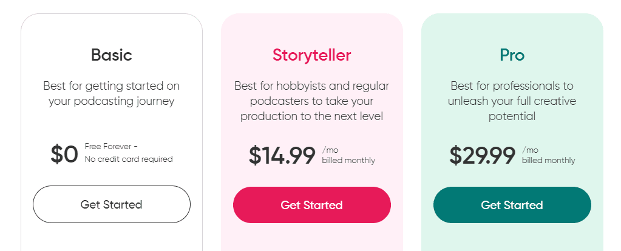Select the Storyteller plan heading
The image size is (621, 251).
coord(311,55)
